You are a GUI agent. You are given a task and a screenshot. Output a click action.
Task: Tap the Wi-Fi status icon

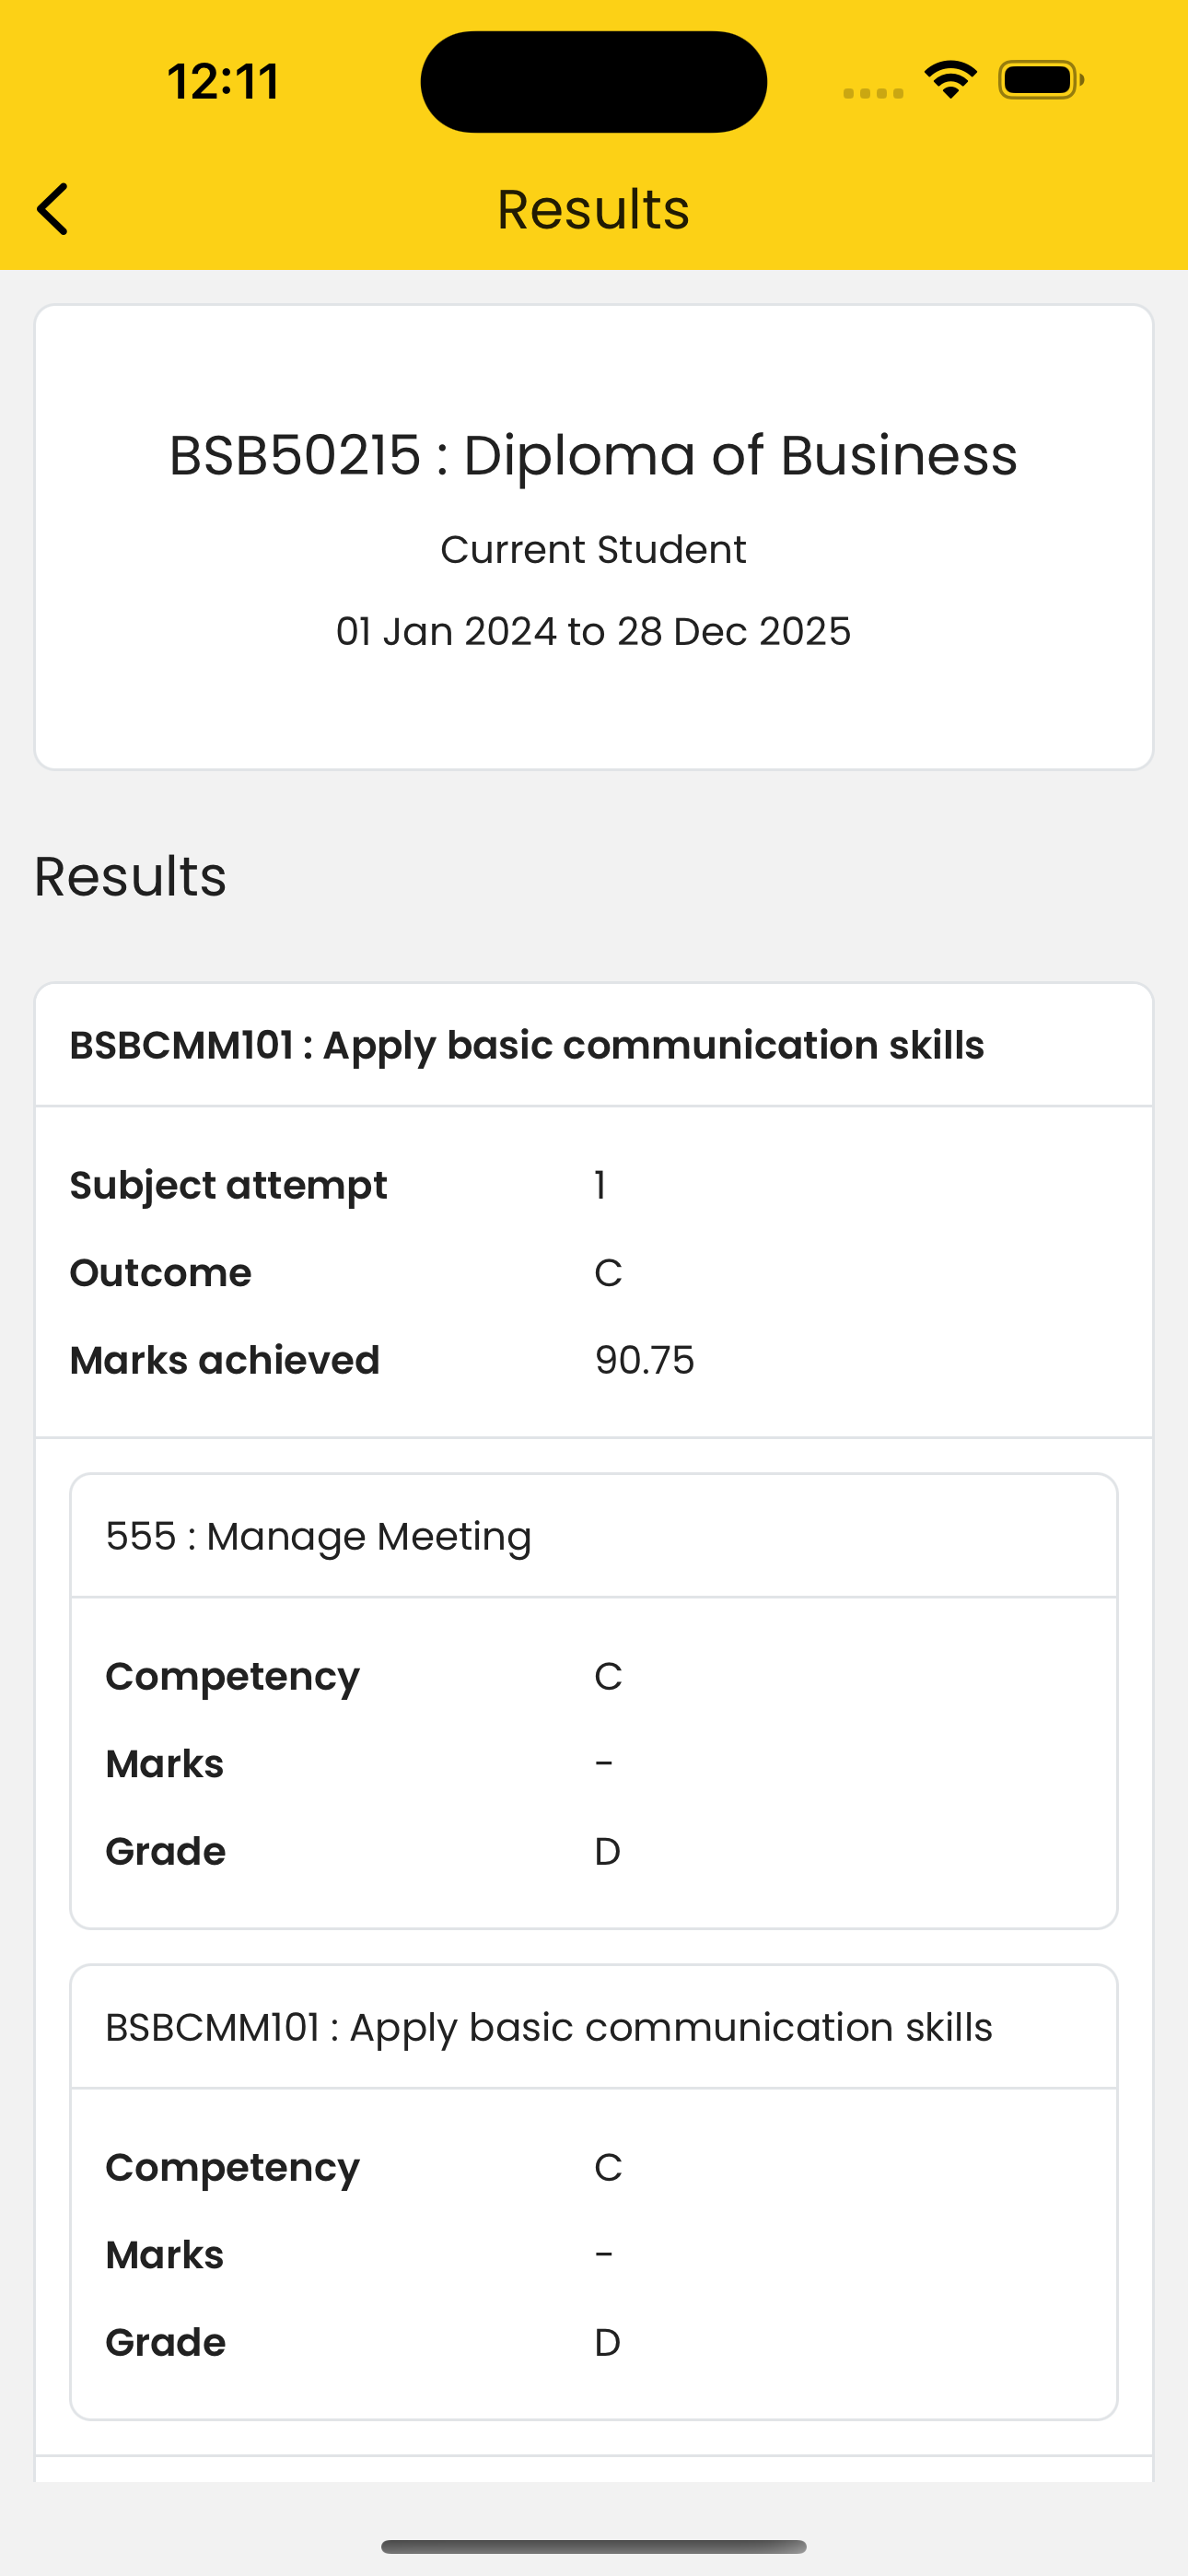950,80
